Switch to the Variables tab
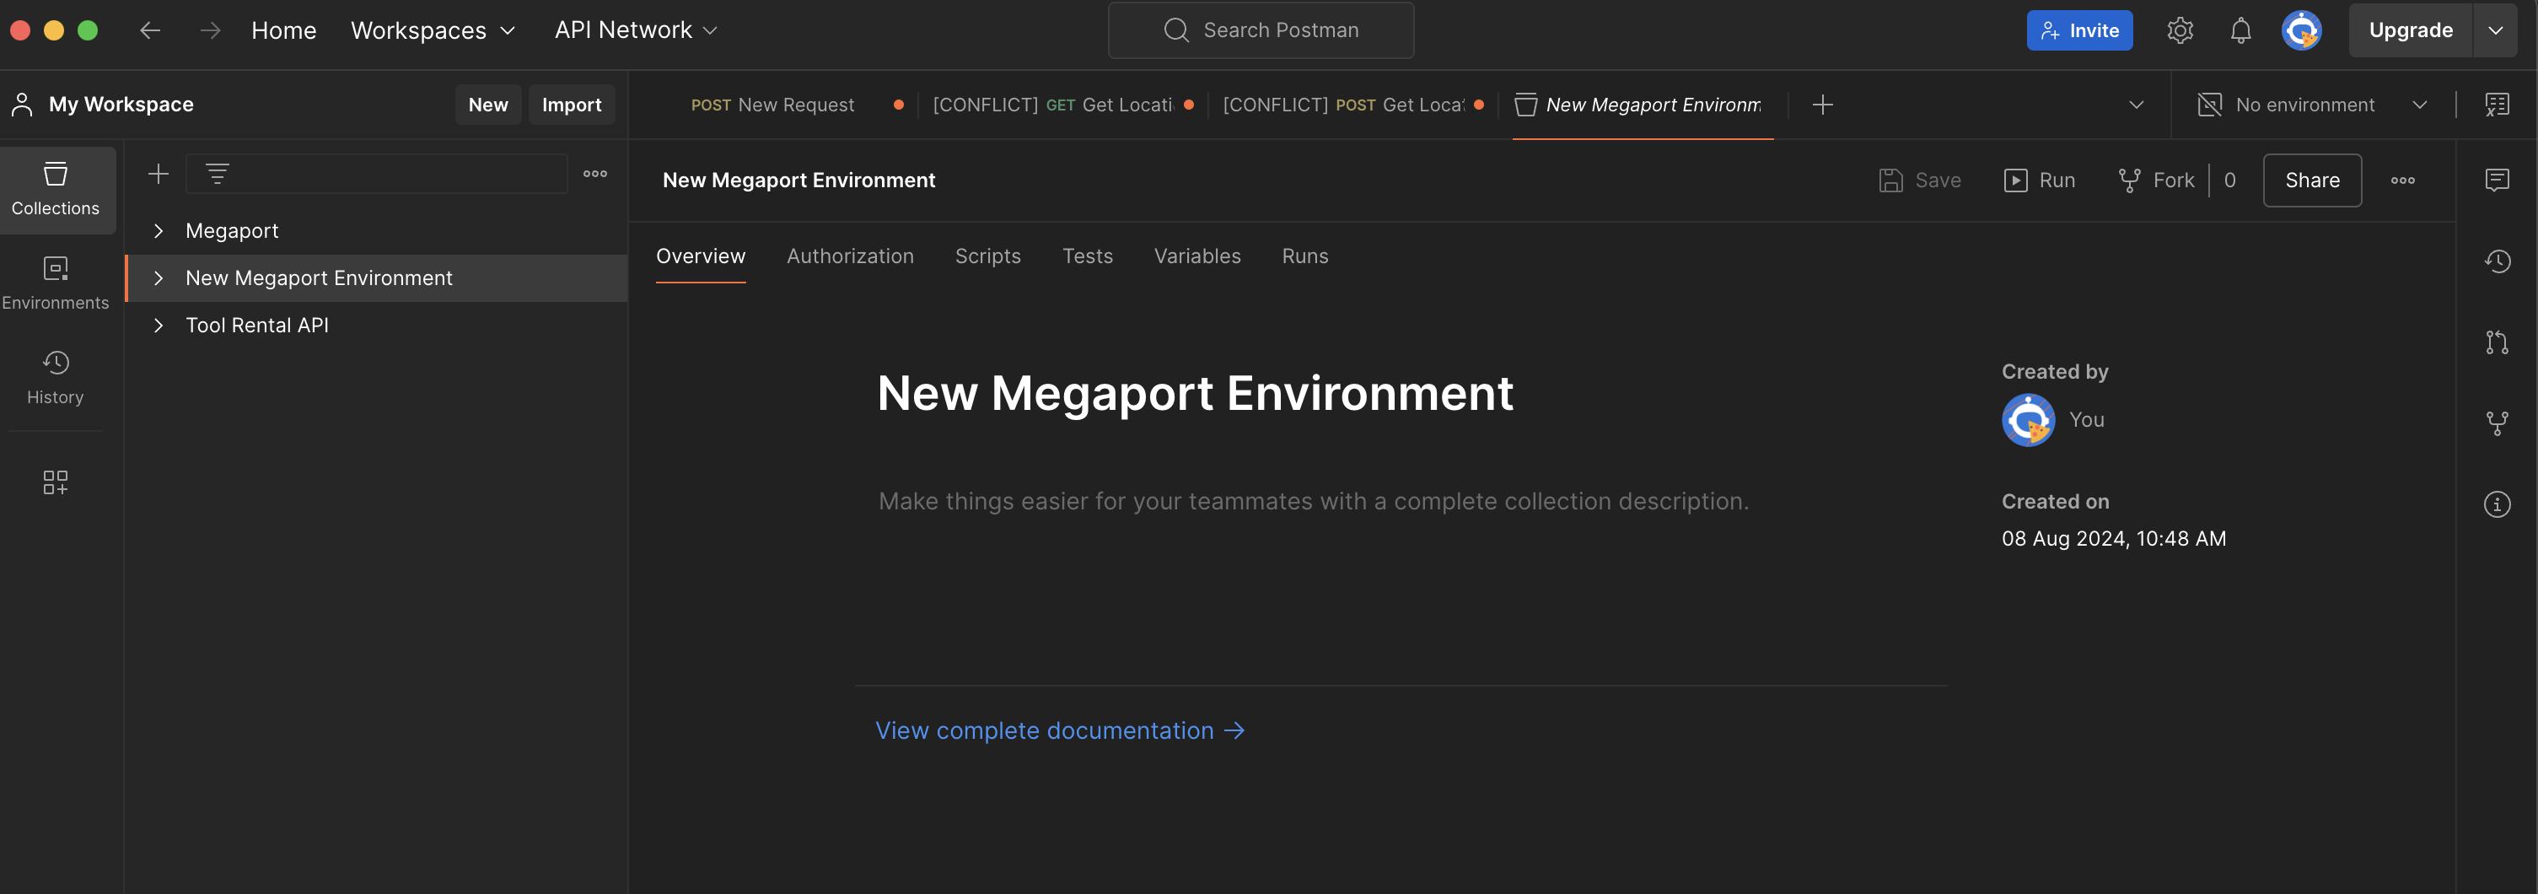This screenshot has width=2538, height=894. coord(1198,256)
